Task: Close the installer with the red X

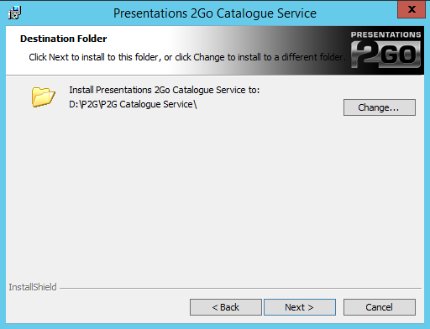Action: [412, 9]
